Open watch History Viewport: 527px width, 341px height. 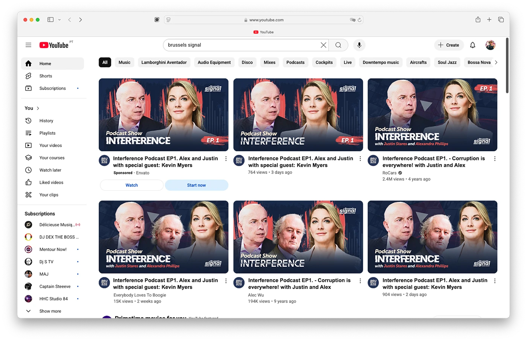click(x=53, y=121)
